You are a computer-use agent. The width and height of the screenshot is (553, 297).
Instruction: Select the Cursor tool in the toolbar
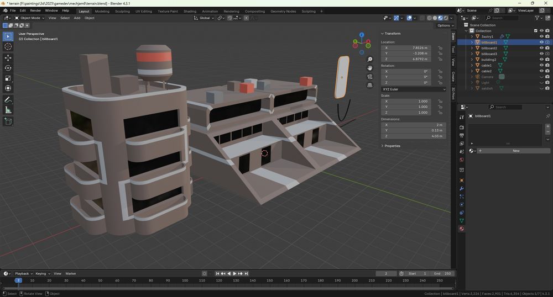pos(8,46)
